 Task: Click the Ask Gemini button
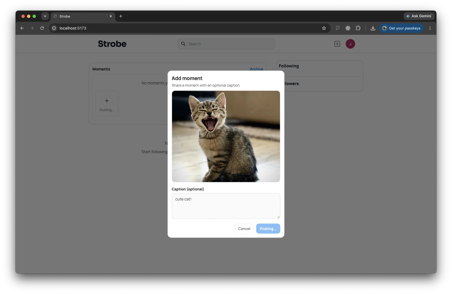pos(419,16)
